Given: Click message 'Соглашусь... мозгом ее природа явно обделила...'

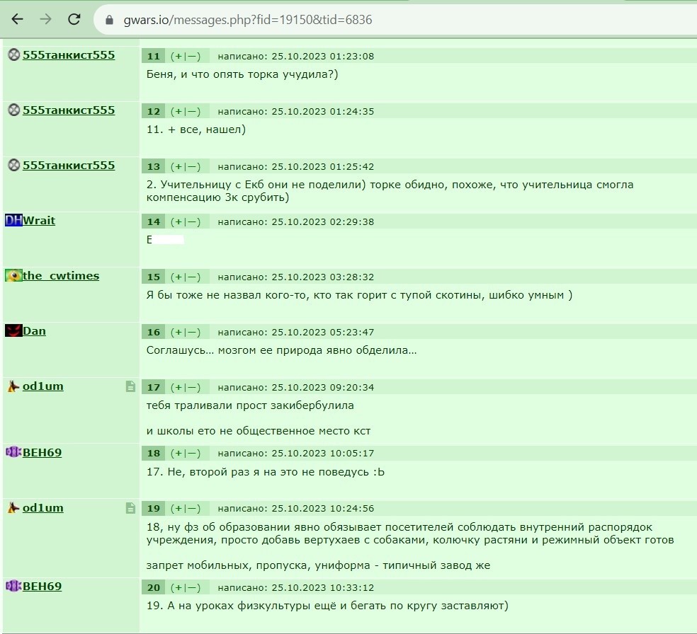Looking at the screenshot, I should (x=281, y=350).
